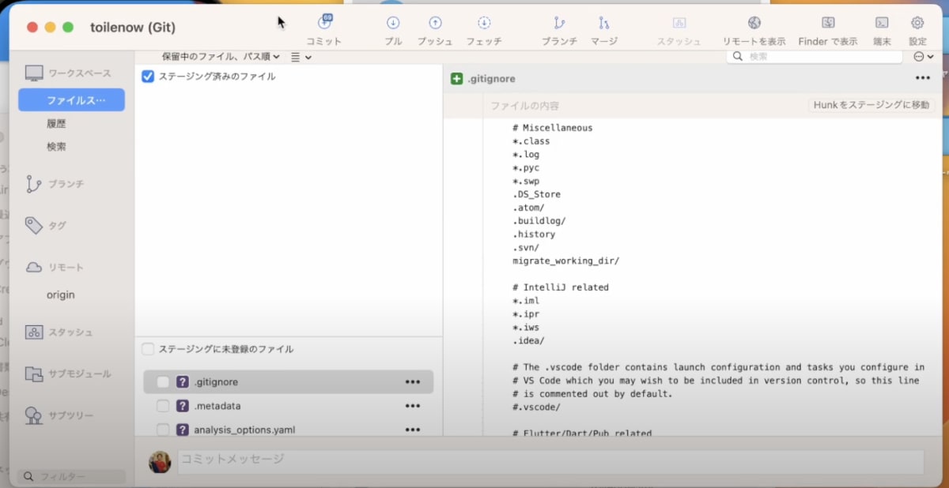
Task: Reveal repository using Finder で表示
Action: pos(828,30)
